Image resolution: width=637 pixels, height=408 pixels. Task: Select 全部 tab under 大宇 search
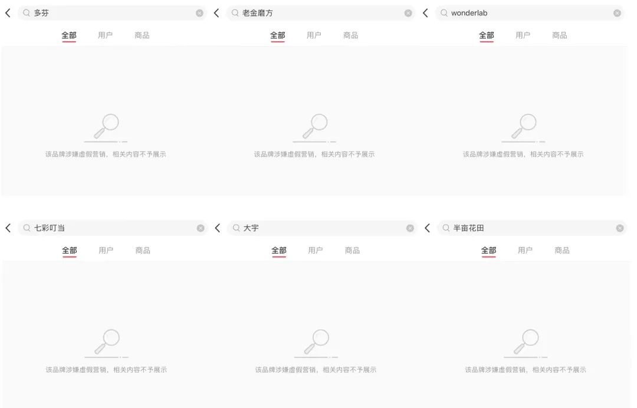[279, 251]
